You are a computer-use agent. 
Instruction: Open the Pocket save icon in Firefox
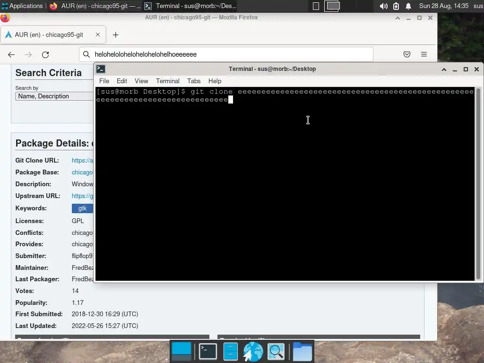tap(407, 54)
